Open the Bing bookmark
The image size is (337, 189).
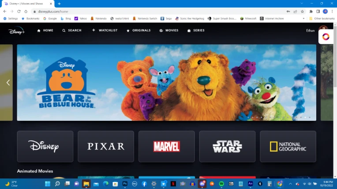(66, 18)
